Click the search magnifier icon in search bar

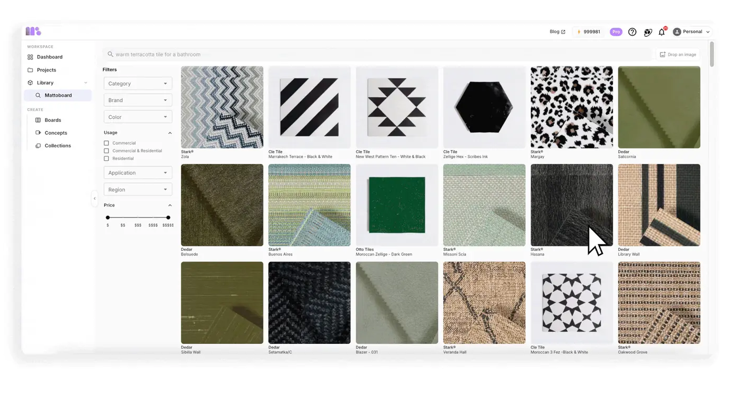coord(110,54)
